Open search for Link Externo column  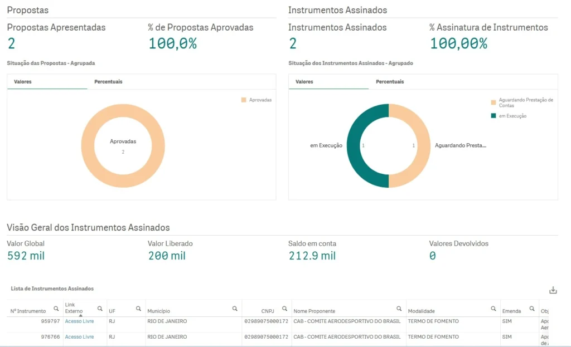[x=100, y=308]
